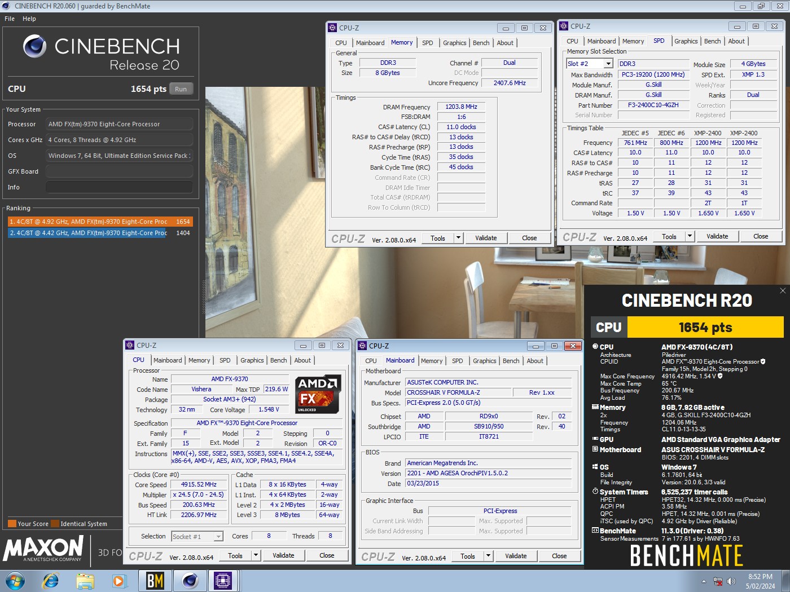Click title icon of CPU-Z SPD window
The width and height of the screenshot is (790, 592).
pyautogui.click(x=564, y=26)
